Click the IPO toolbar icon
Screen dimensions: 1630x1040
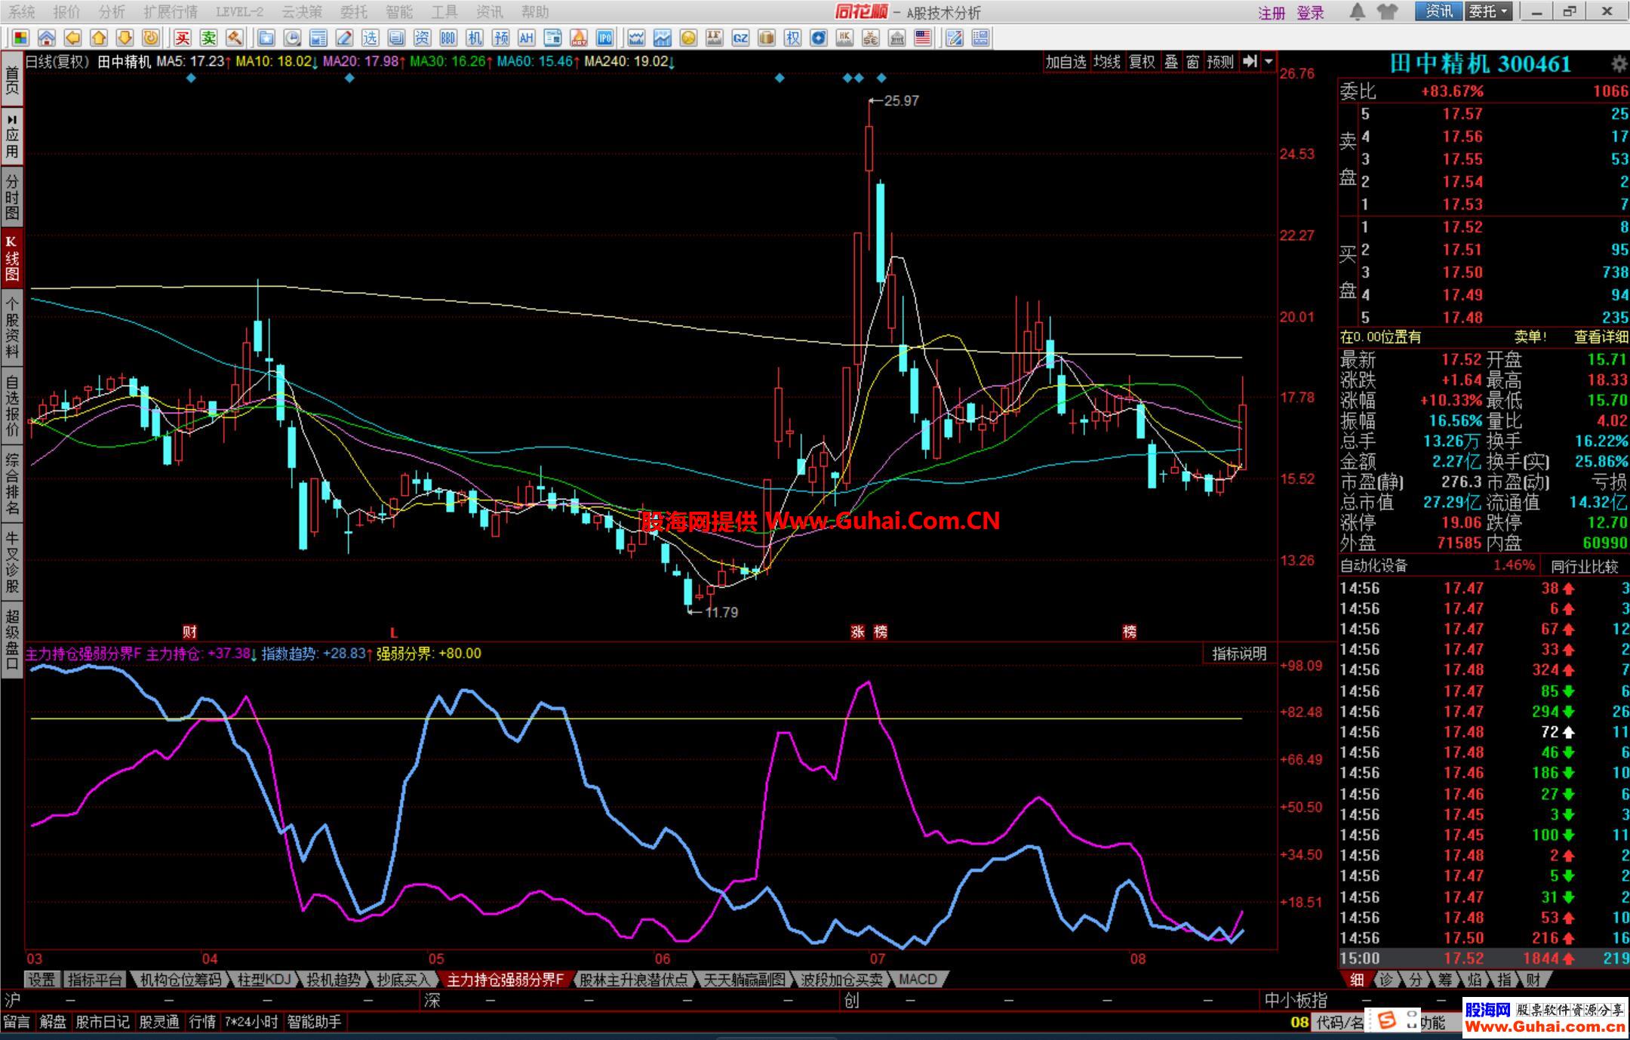(x=604, y=38)
